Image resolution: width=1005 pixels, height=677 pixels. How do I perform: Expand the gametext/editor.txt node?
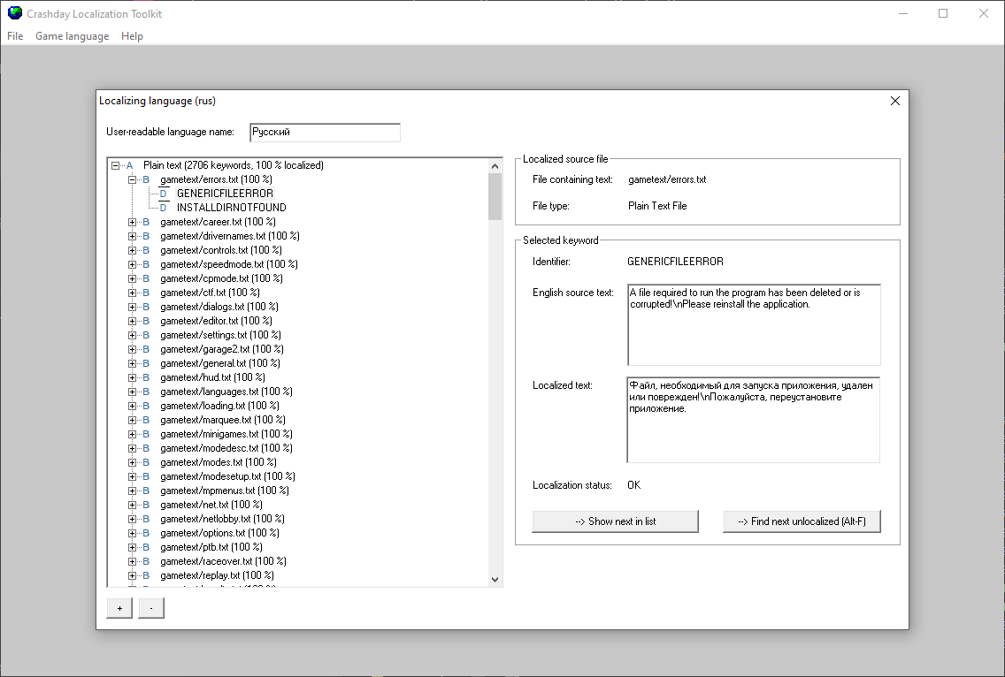pos(132,320)
